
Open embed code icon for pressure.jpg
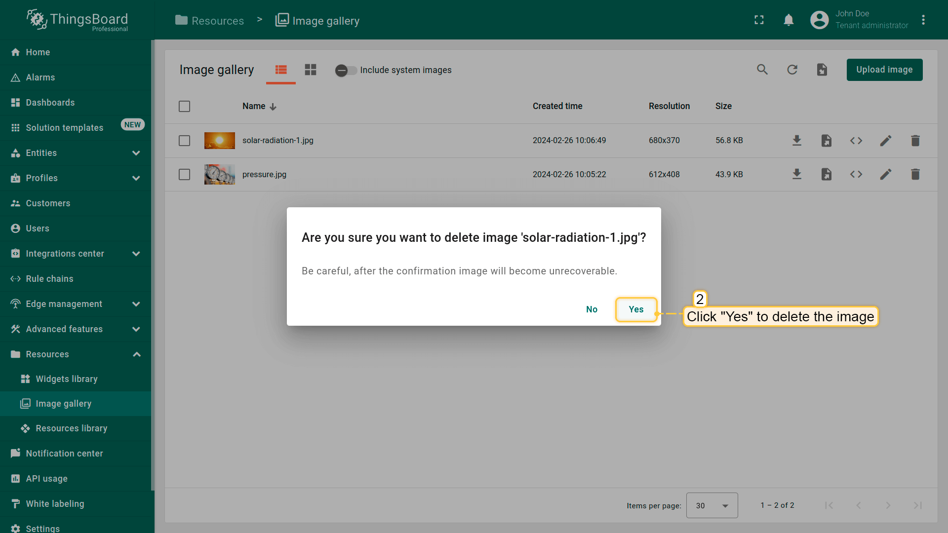coord(856,174)
